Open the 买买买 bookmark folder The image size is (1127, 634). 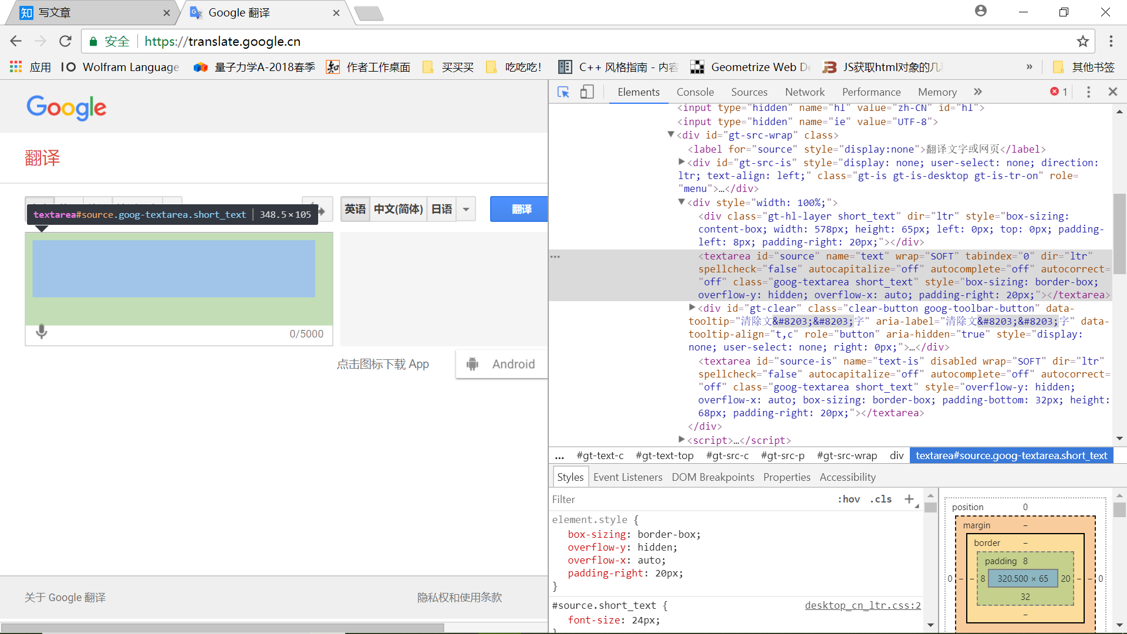click(448, 67)
